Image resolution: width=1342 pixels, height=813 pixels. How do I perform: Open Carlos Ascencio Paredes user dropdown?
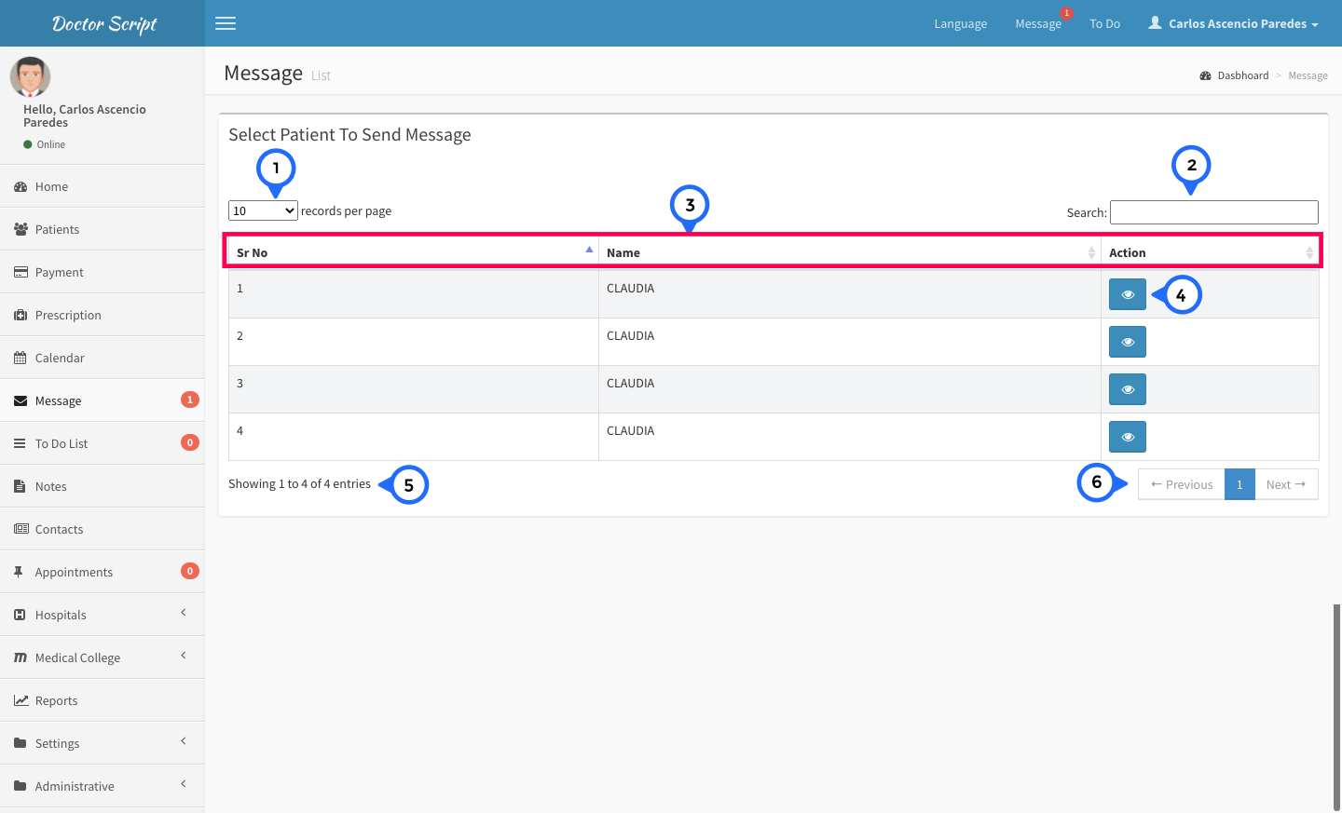pos(1234,23)
